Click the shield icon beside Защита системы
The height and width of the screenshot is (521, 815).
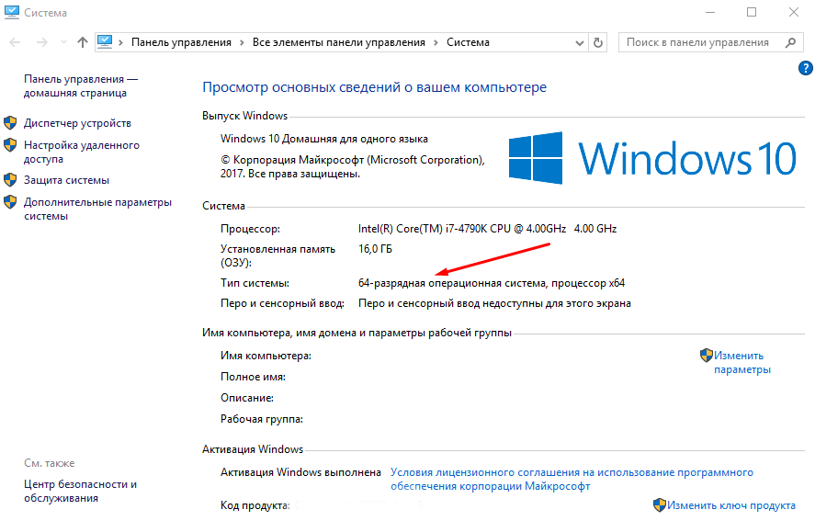pyautogui.click(x=11, y=180)
